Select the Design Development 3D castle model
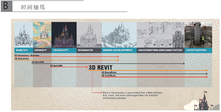221x112 pixels. pos(119,35)
